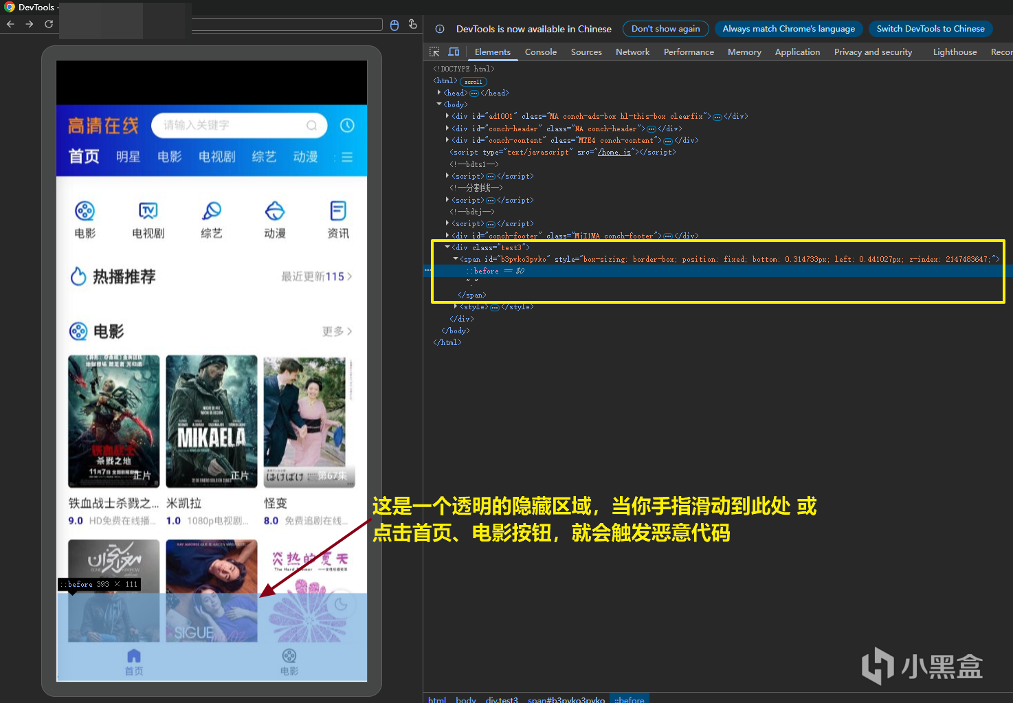
Task: Open the 更多 link in the movies section
Action: pos(336,331)
